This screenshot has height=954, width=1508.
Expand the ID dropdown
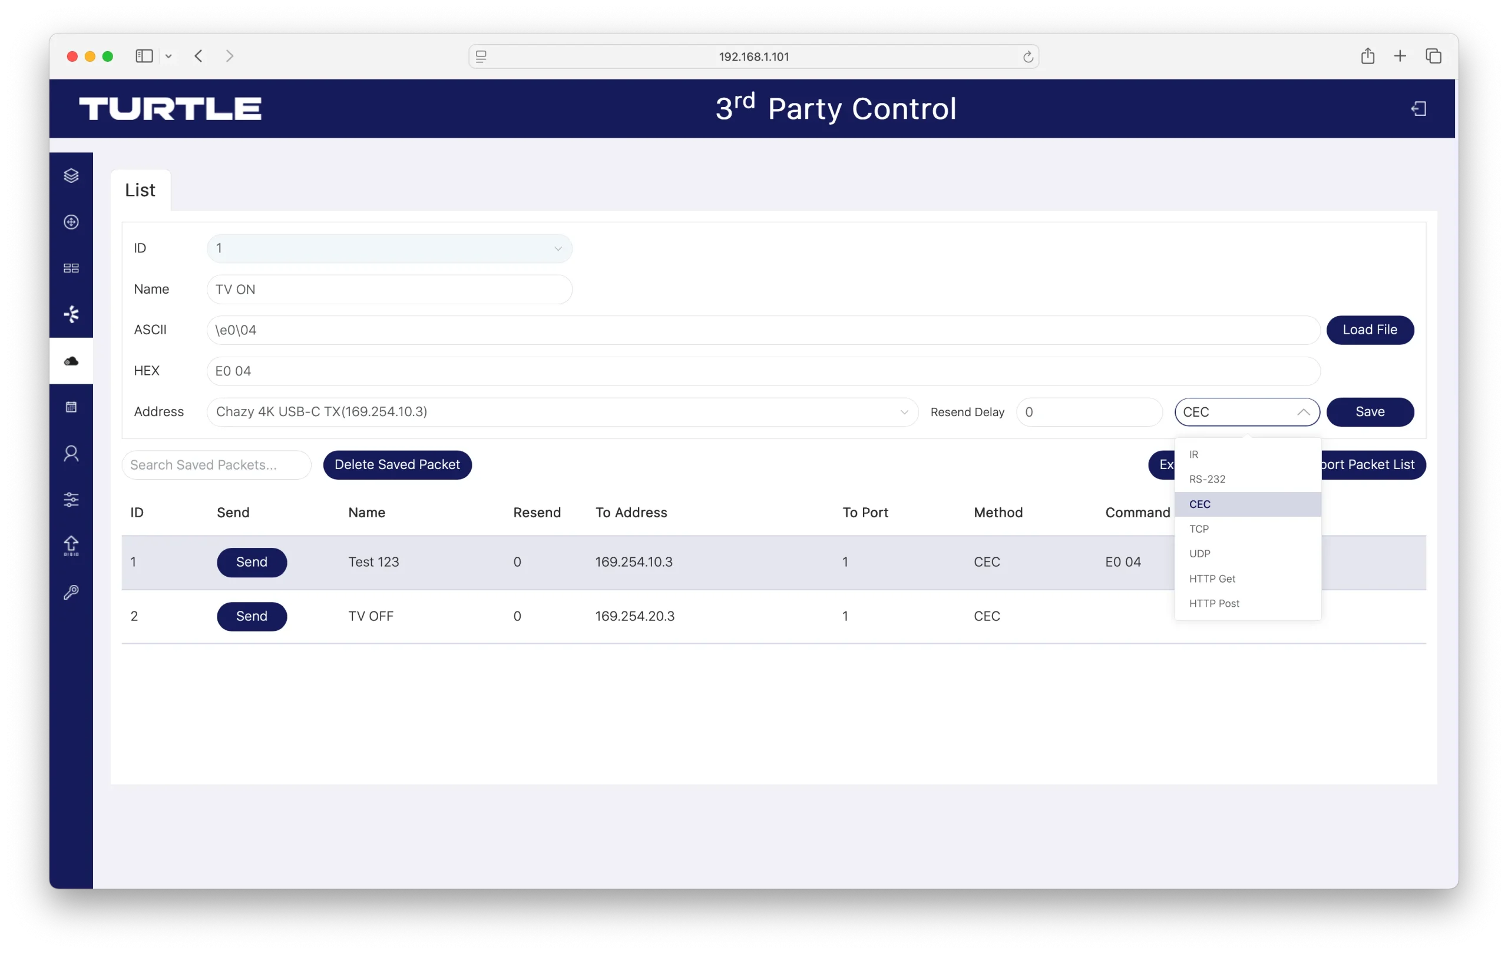(388, 248)
